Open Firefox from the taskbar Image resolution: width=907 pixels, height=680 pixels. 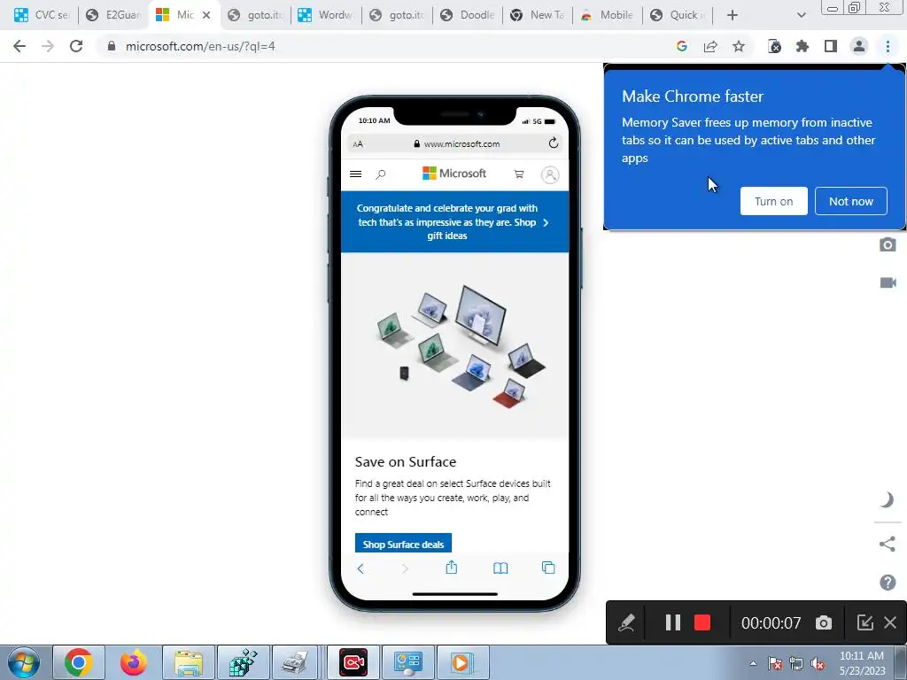(134, 662)
